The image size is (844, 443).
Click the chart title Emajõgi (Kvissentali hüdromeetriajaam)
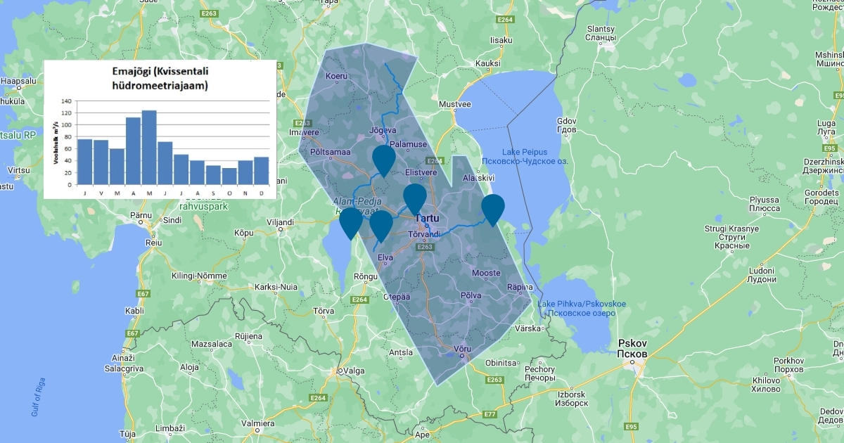161,78
